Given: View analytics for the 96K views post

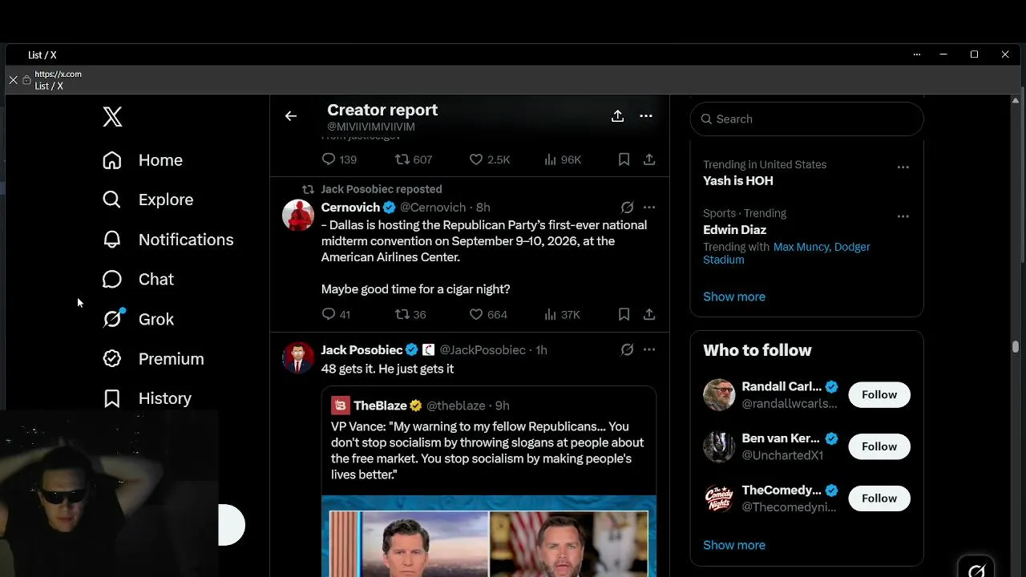Looking at the screenshot, I should coord(562,159).
